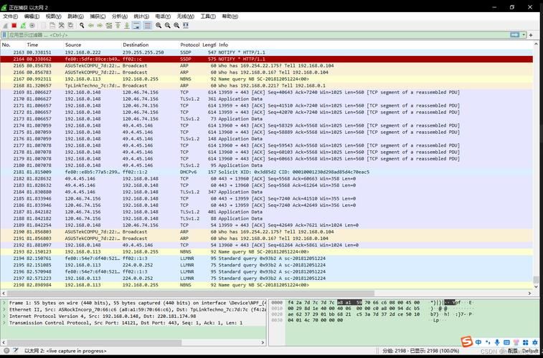Image resolution: width=543 pixels, height=358 pixels.
Task: Open the 分析(A) menu
Action: [119, 16]
